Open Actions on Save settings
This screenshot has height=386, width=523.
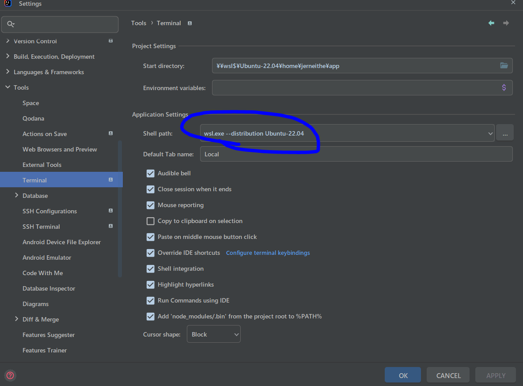[45, 134]
